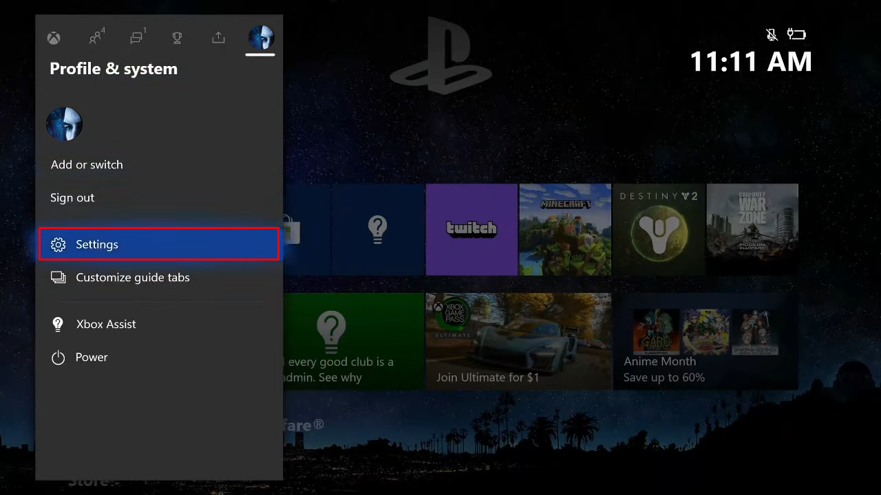Start the Call of Duty Warzone tile

[x=752, y=230]
